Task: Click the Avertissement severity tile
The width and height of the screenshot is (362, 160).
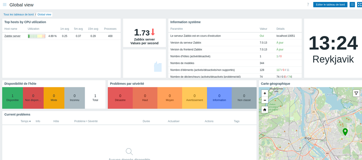Action: (194, 98)
